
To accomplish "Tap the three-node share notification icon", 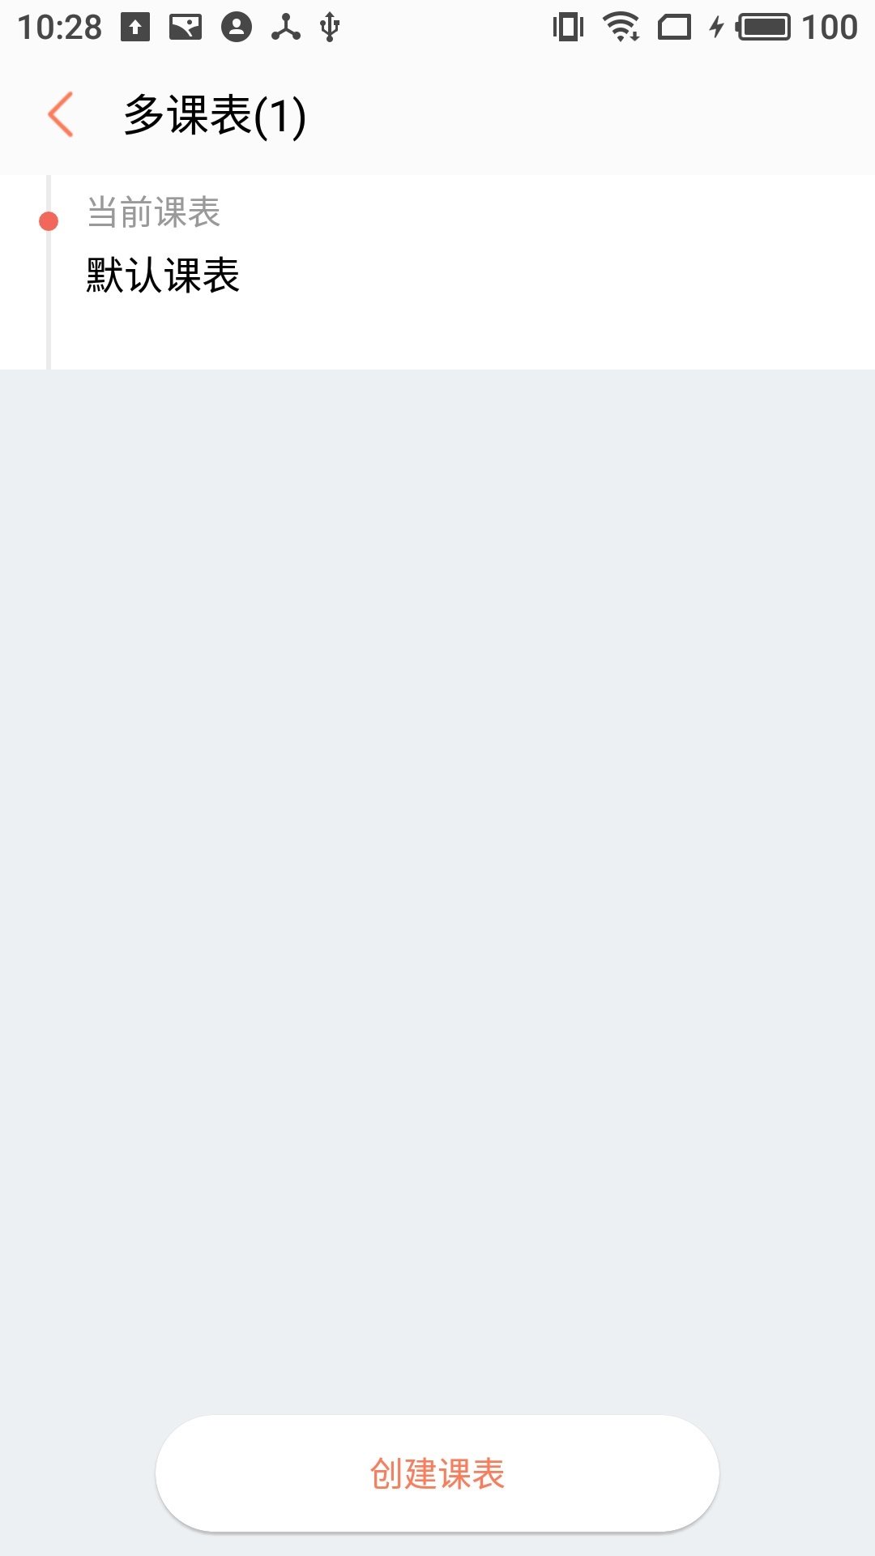I will pyautogui.click(x=285, y=27).
